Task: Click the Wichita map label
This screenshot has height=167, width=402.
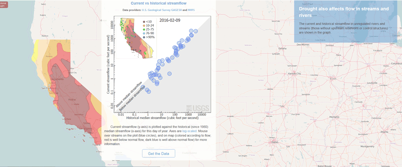Action: coord(270,89)
